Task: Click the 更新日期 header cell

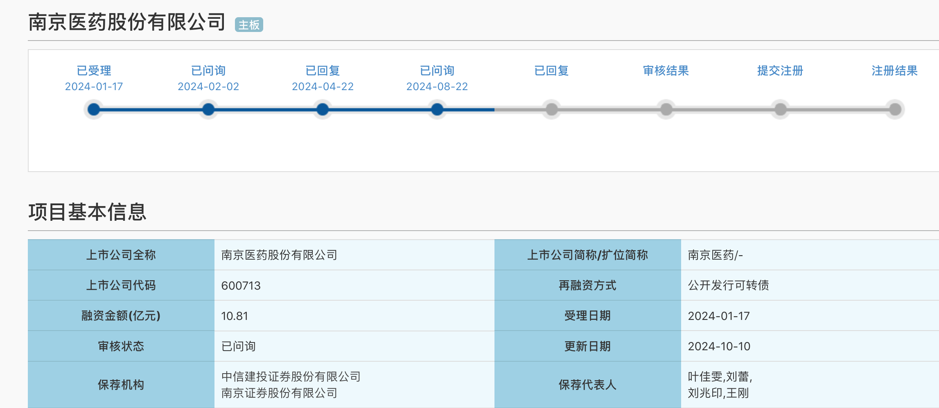Action: point(588,346)
